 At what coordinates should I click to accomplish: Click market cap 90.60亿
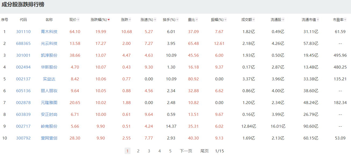[311, 126]
